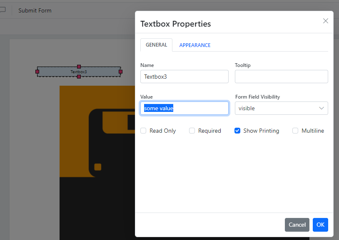Click the Value field with 'some value'
Image resolution: width=339 pixels, height=240 pixels.
pyautogui.click(x=184, y=108)
